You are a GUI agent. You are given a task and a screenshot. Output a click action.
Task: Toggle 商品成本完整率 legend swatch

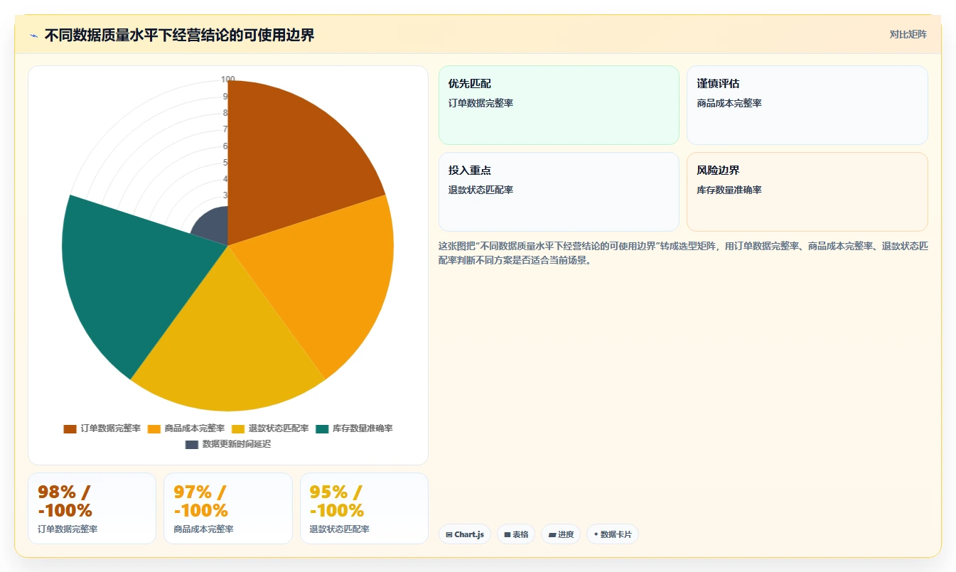[x=154, y=428]
